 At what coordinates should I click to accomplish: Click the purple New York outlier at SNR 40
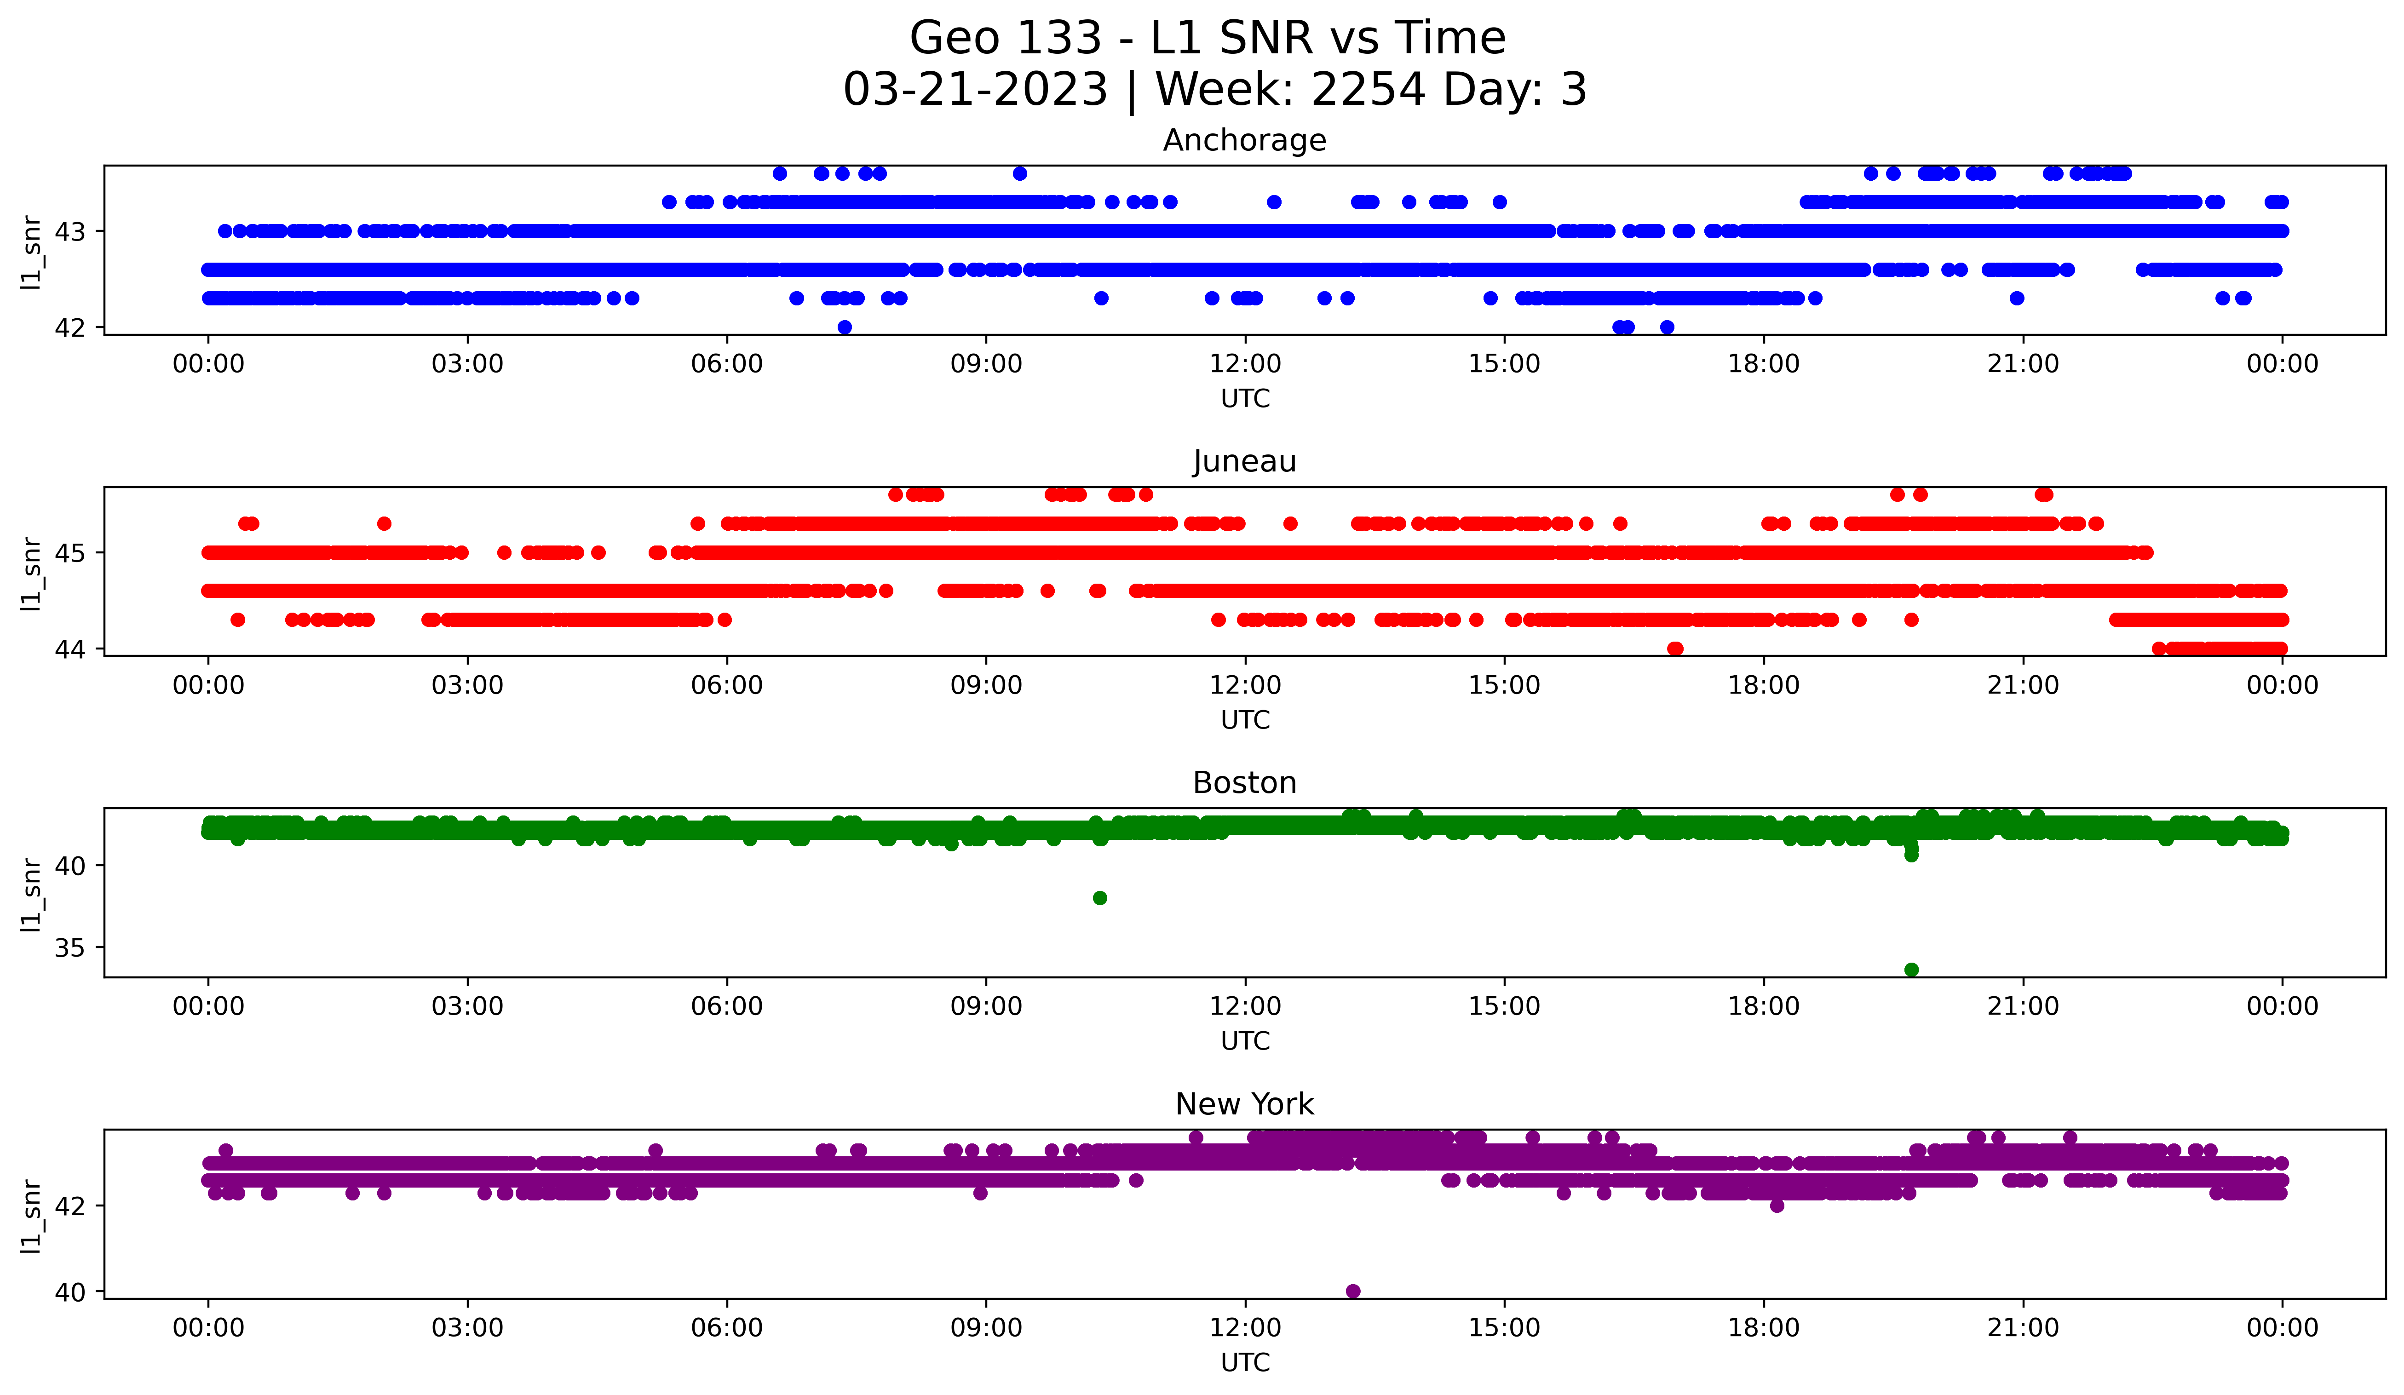pyautogui.click(x=1353, y=1291)
